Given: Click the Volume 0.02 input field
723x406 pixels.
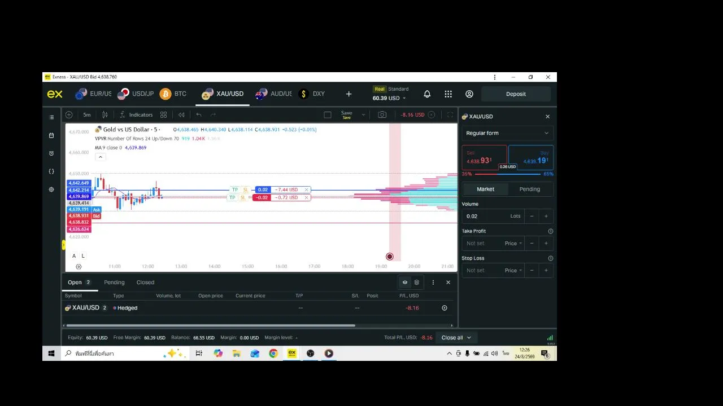Looking at the screenshot, I should coord(493,216).
